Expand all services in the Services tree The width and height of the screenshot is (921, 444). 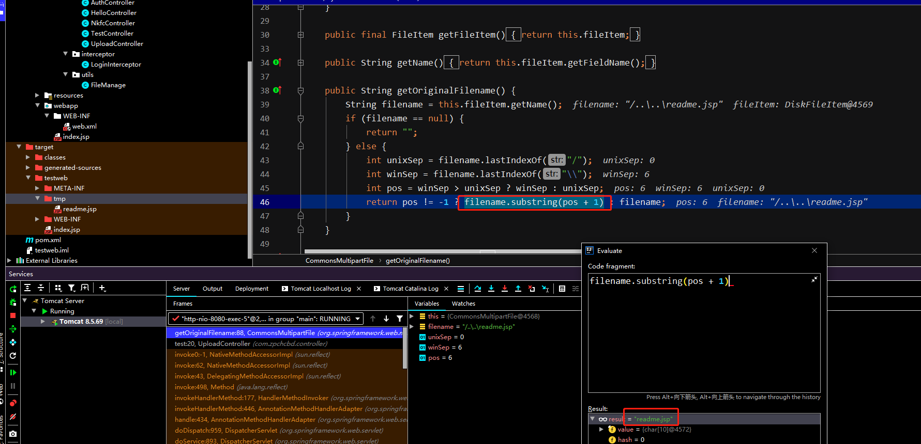(27, 288)
